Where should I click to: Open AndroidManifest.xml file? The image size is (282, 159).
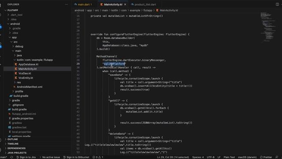(30, 87)
